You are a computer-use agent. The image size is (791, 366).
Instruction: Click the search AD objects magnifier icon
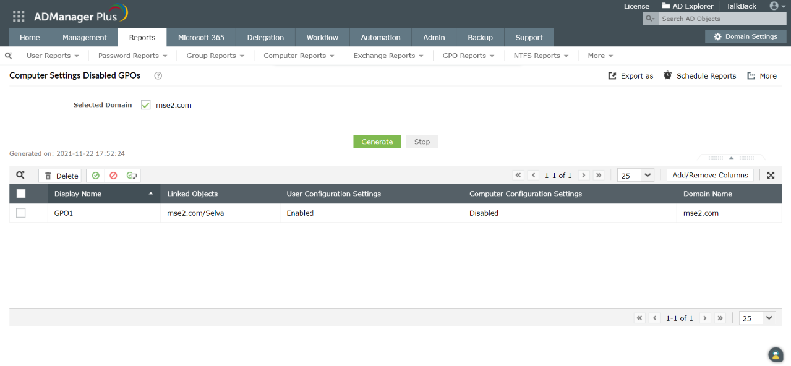(650, 19)
